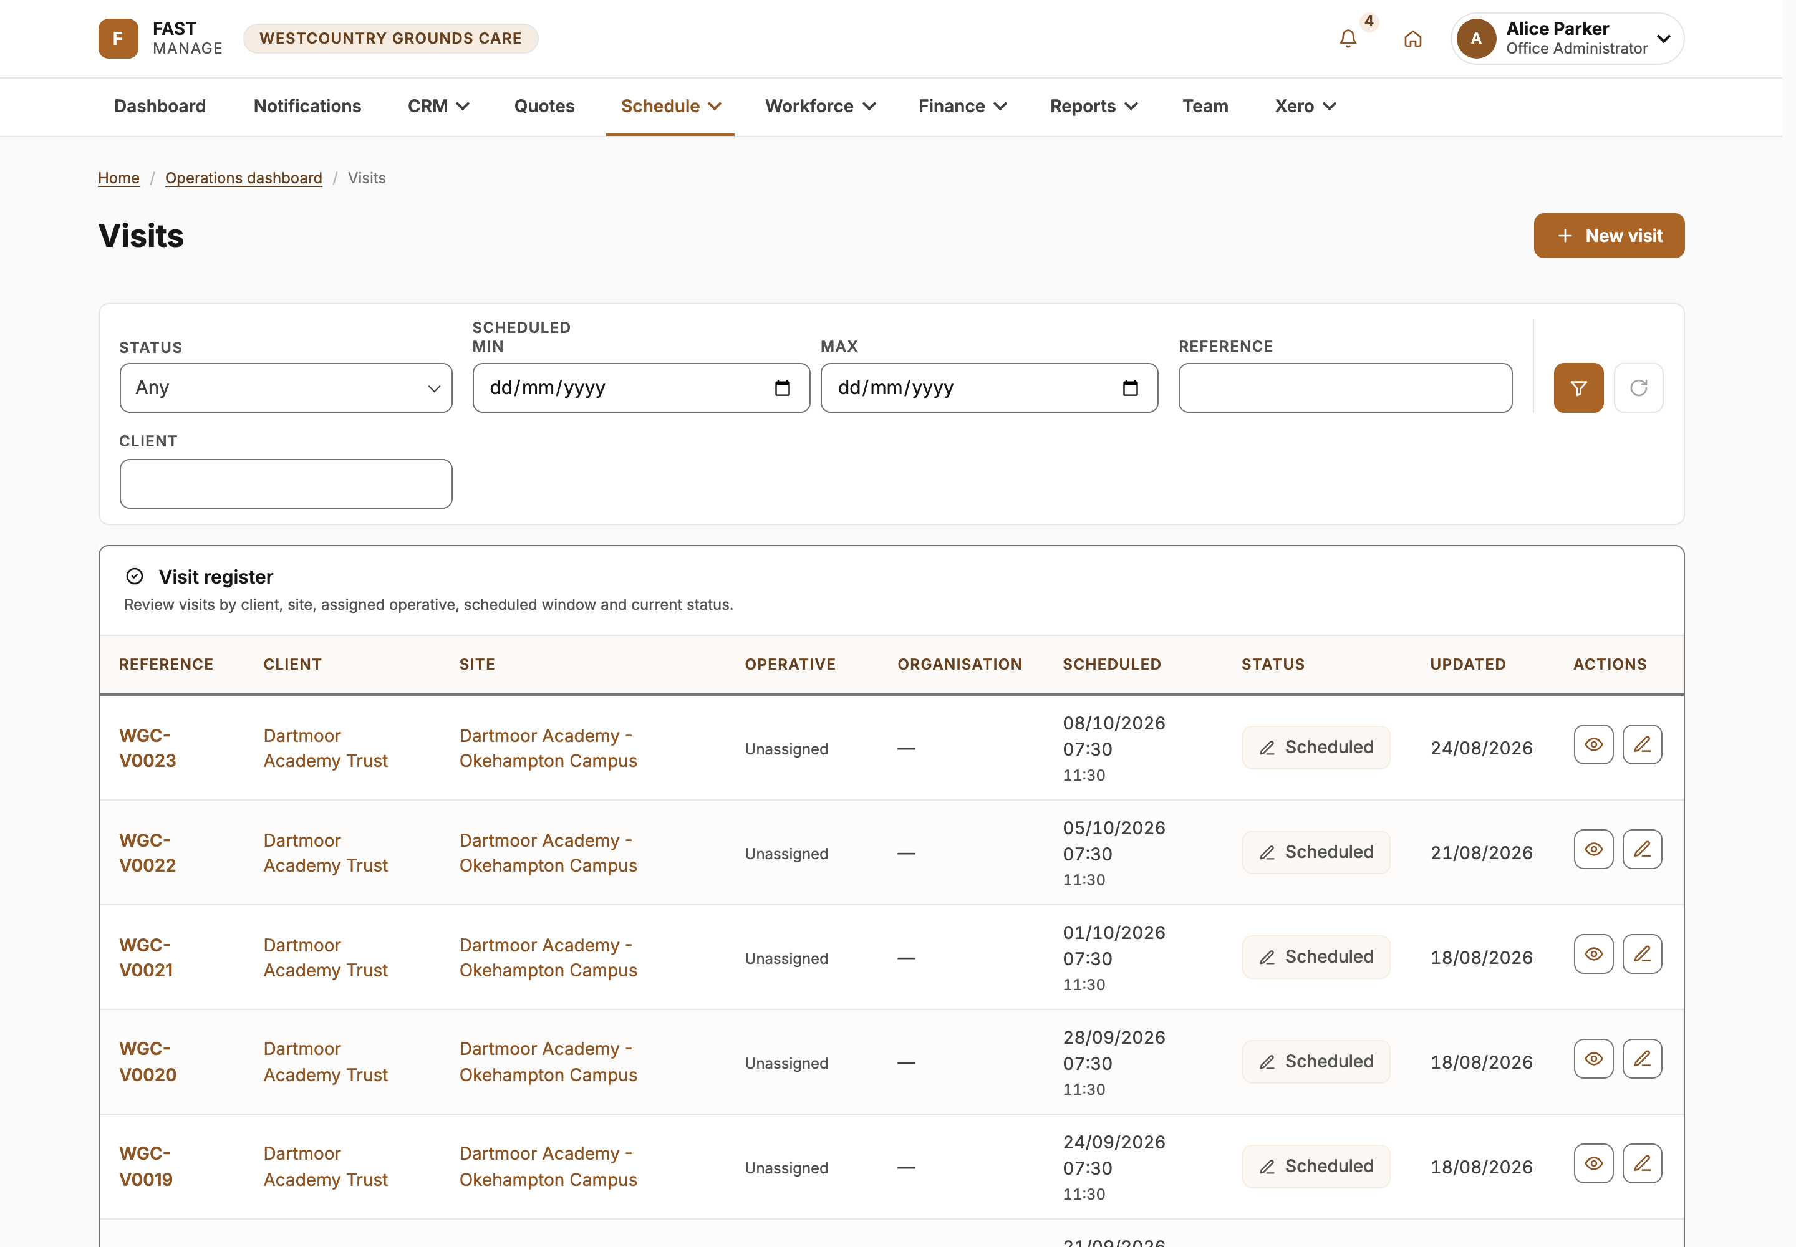Go to the Dashboard tab
The height and width of the screenshot is (1247, 1796).
tap(160, 106)
